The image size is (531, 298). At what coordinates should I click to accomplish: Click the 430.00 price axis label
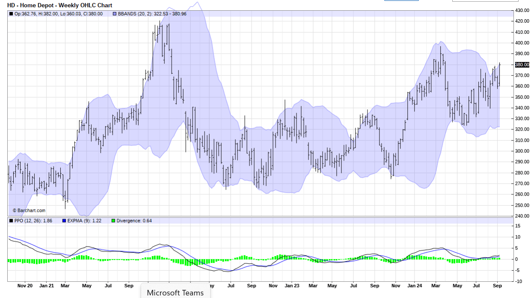(x=522, y=10)
